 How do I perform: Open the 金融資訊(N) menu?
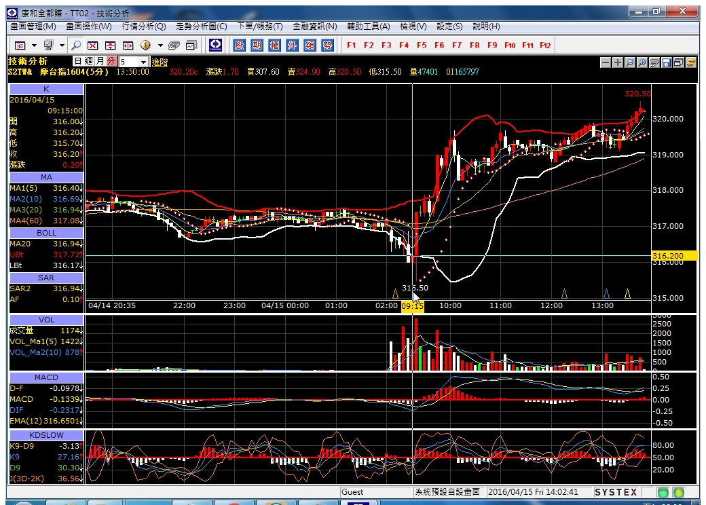(315, 26)
